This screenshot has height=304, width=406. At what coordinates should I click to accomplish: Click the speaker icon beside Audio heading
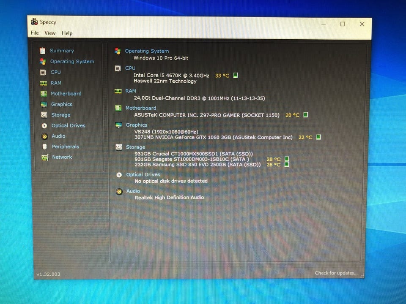[x=119, y=192]
